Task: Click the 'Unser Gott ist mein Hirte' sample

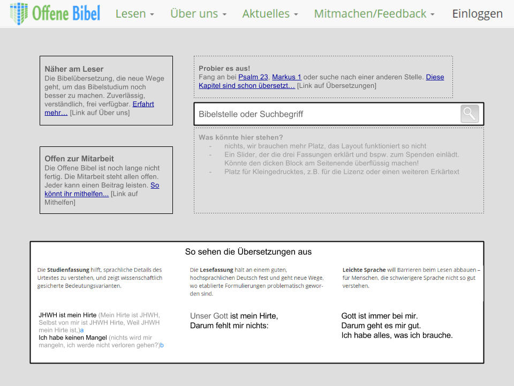Action: (x=234, y=316)
